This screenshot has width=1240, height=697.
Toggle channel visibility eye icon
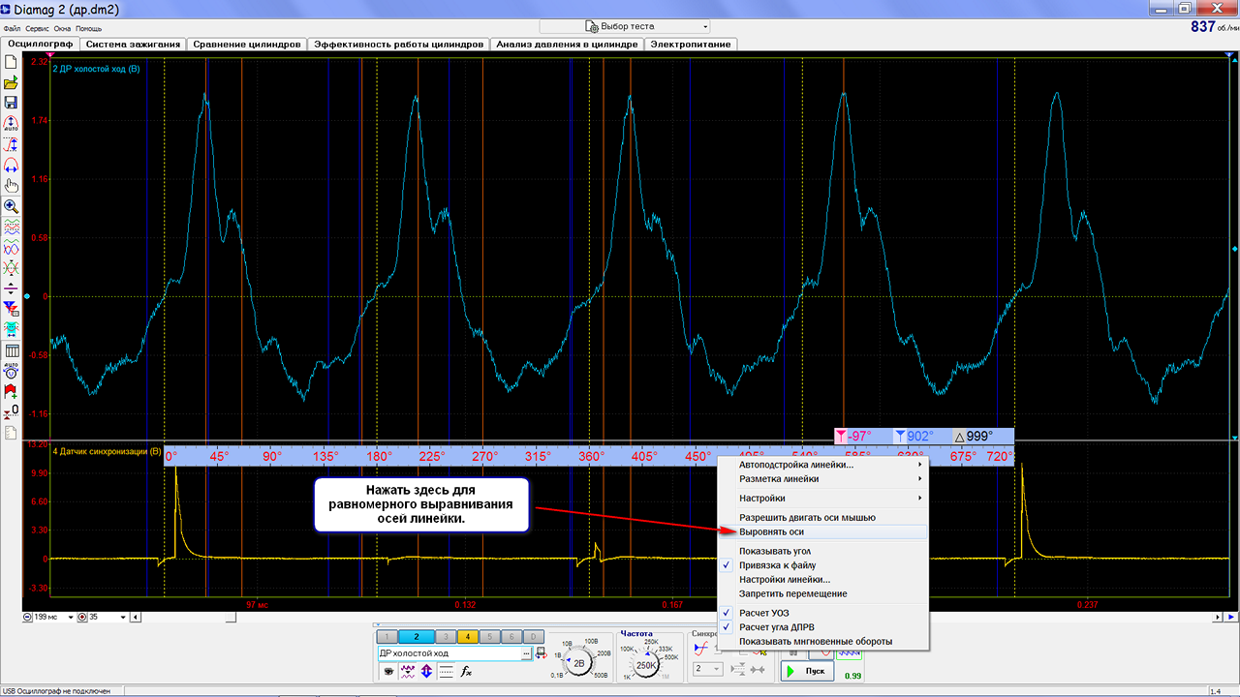(387, 671)
